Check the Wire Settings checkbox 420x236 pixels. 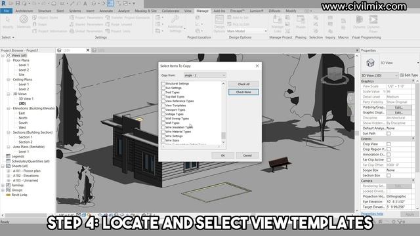[163, 136]
